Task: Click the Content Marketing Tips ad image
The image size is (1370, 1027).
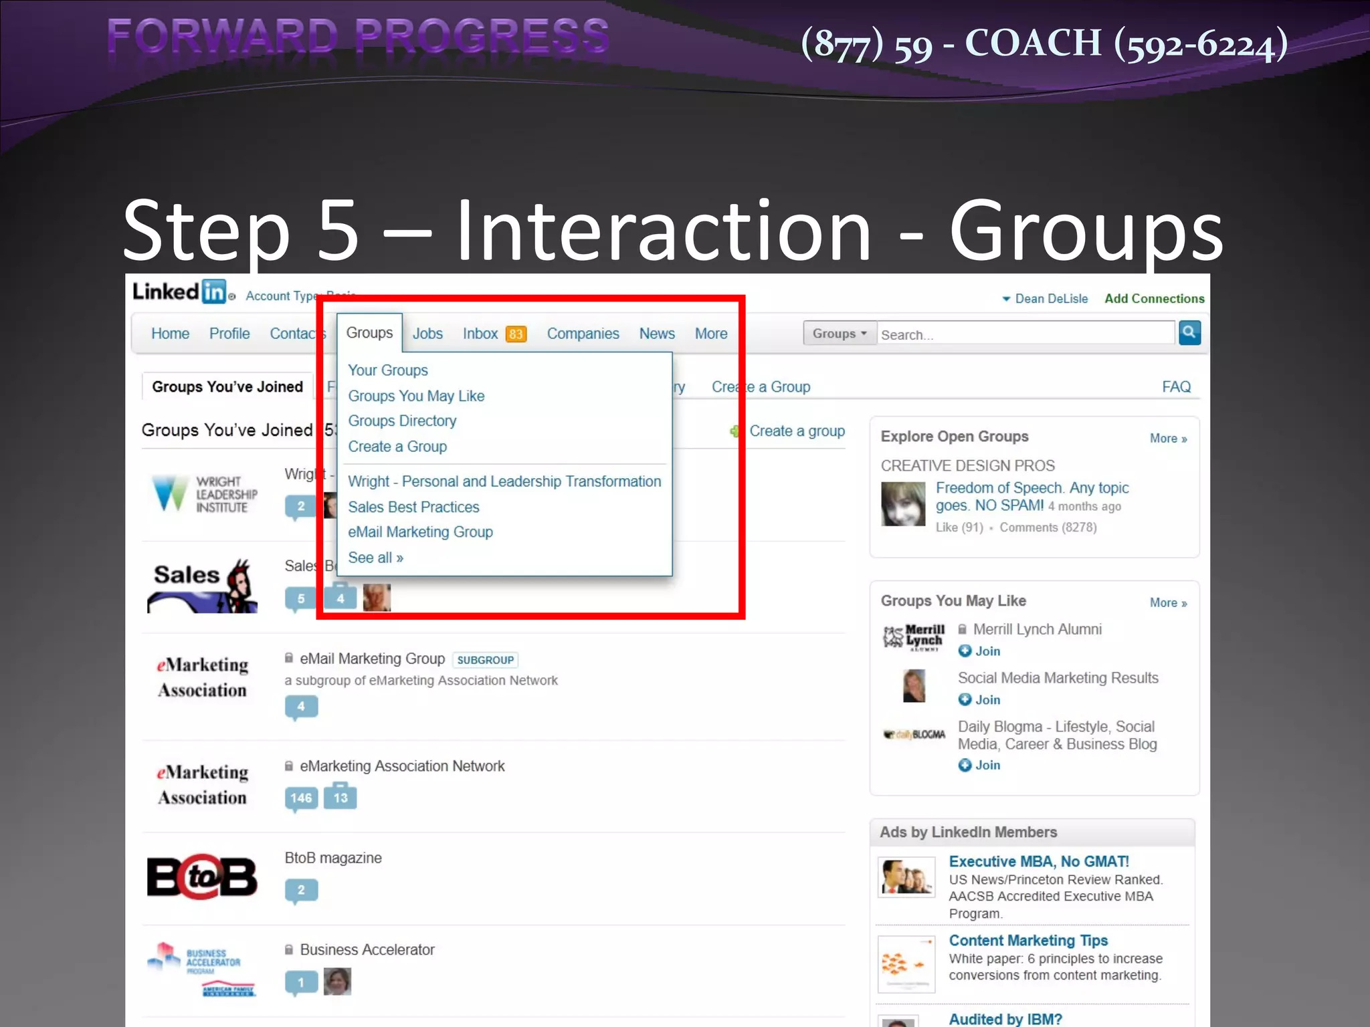Action: pyautogui.click(x=906, y=964)
